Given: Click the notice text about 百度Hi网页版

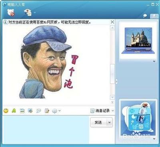Looking at the screenshot, I should pyautogui.click(x=50, y=22).
